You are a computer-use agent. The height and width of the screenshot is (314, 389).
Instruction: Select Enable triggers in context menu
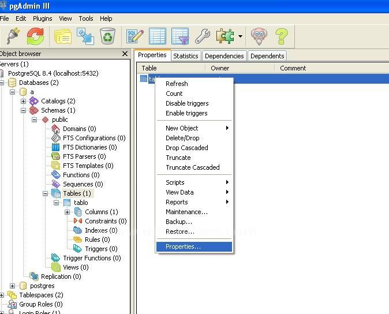tap(194, 113)
